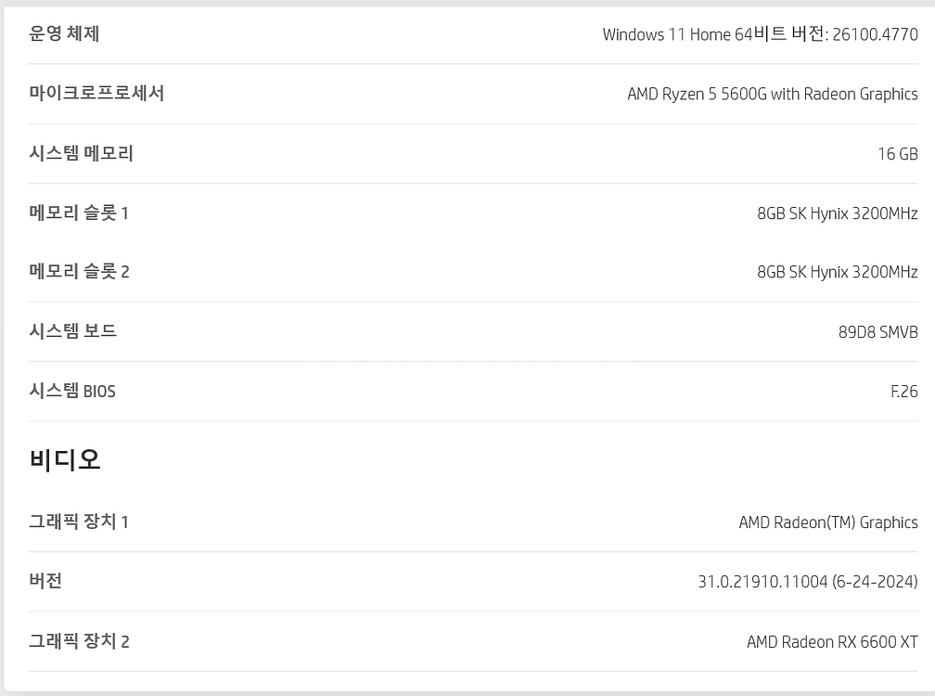Select the AMD Radeon RX 6600 XT value
The width and height of the screenshot is (935, 696).
pos(832,642)
